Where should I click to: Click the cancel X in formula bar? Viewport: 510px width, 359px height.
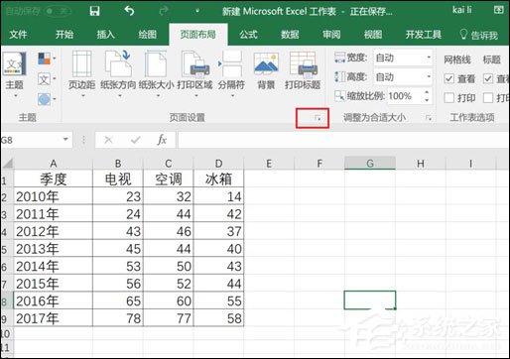pyautogui.click(x=108, y=140)
